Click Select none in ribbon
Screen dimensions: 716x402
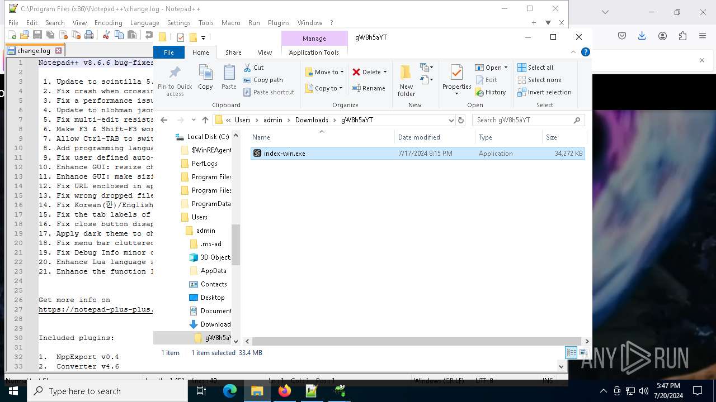click(539, 80)
